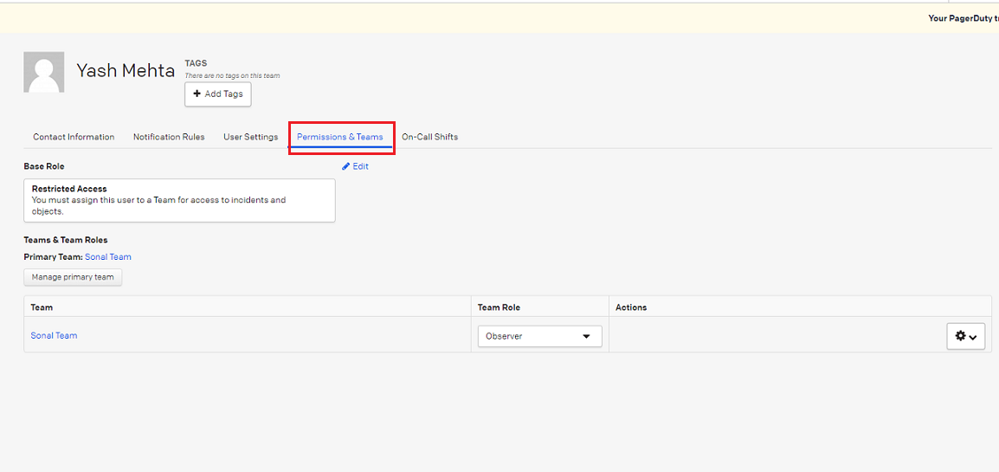The image size is (999, 472).
Task: Click the Manage primary team button
Action: [x=73, y=277]
